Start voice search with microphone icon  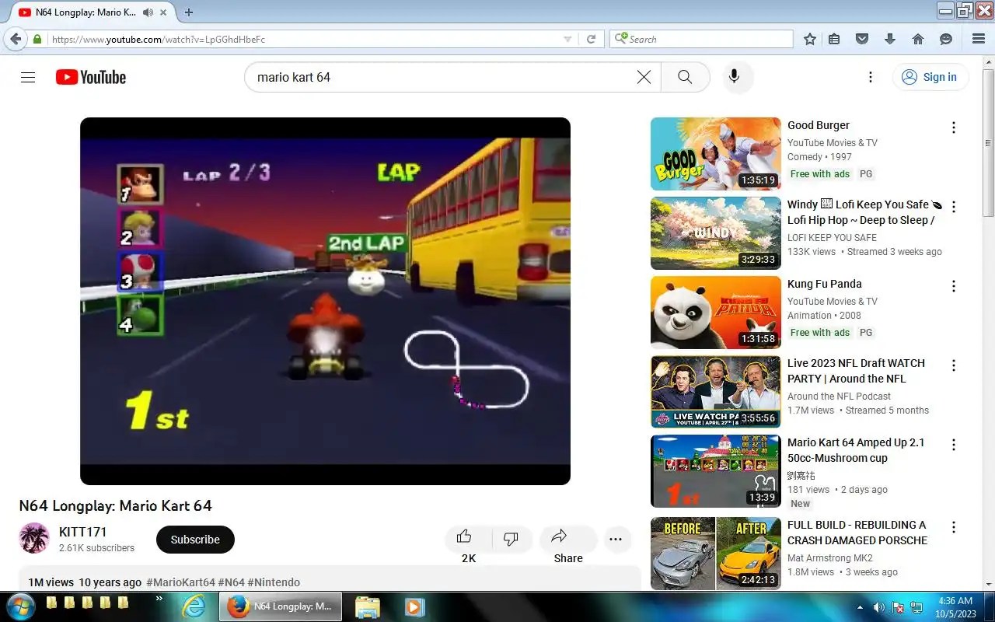click(734, 77)
